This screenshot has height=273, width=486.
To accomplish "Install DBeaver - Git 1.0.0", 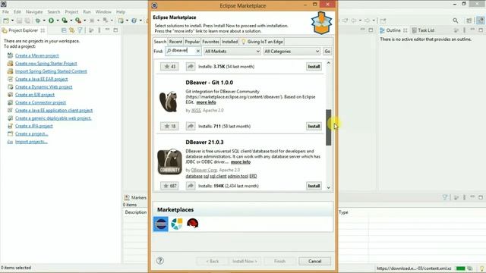I will tap(314, 126).
